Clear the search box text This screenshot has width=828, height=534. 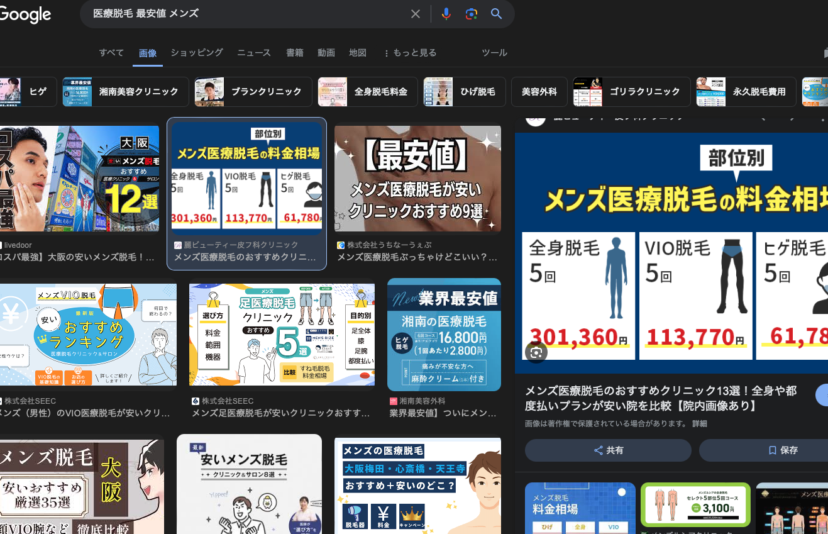pyautogui.click(x=415, y=14)
